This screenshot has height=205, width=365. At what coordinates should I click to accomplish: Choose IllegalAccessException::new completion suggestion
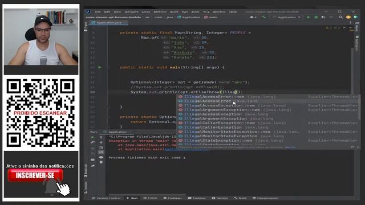pyautogui.click(x=267, y=105)
